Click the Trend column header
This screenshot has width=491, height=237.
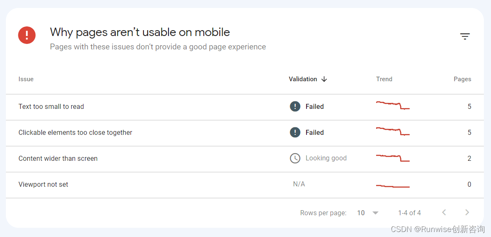[384, 79]
